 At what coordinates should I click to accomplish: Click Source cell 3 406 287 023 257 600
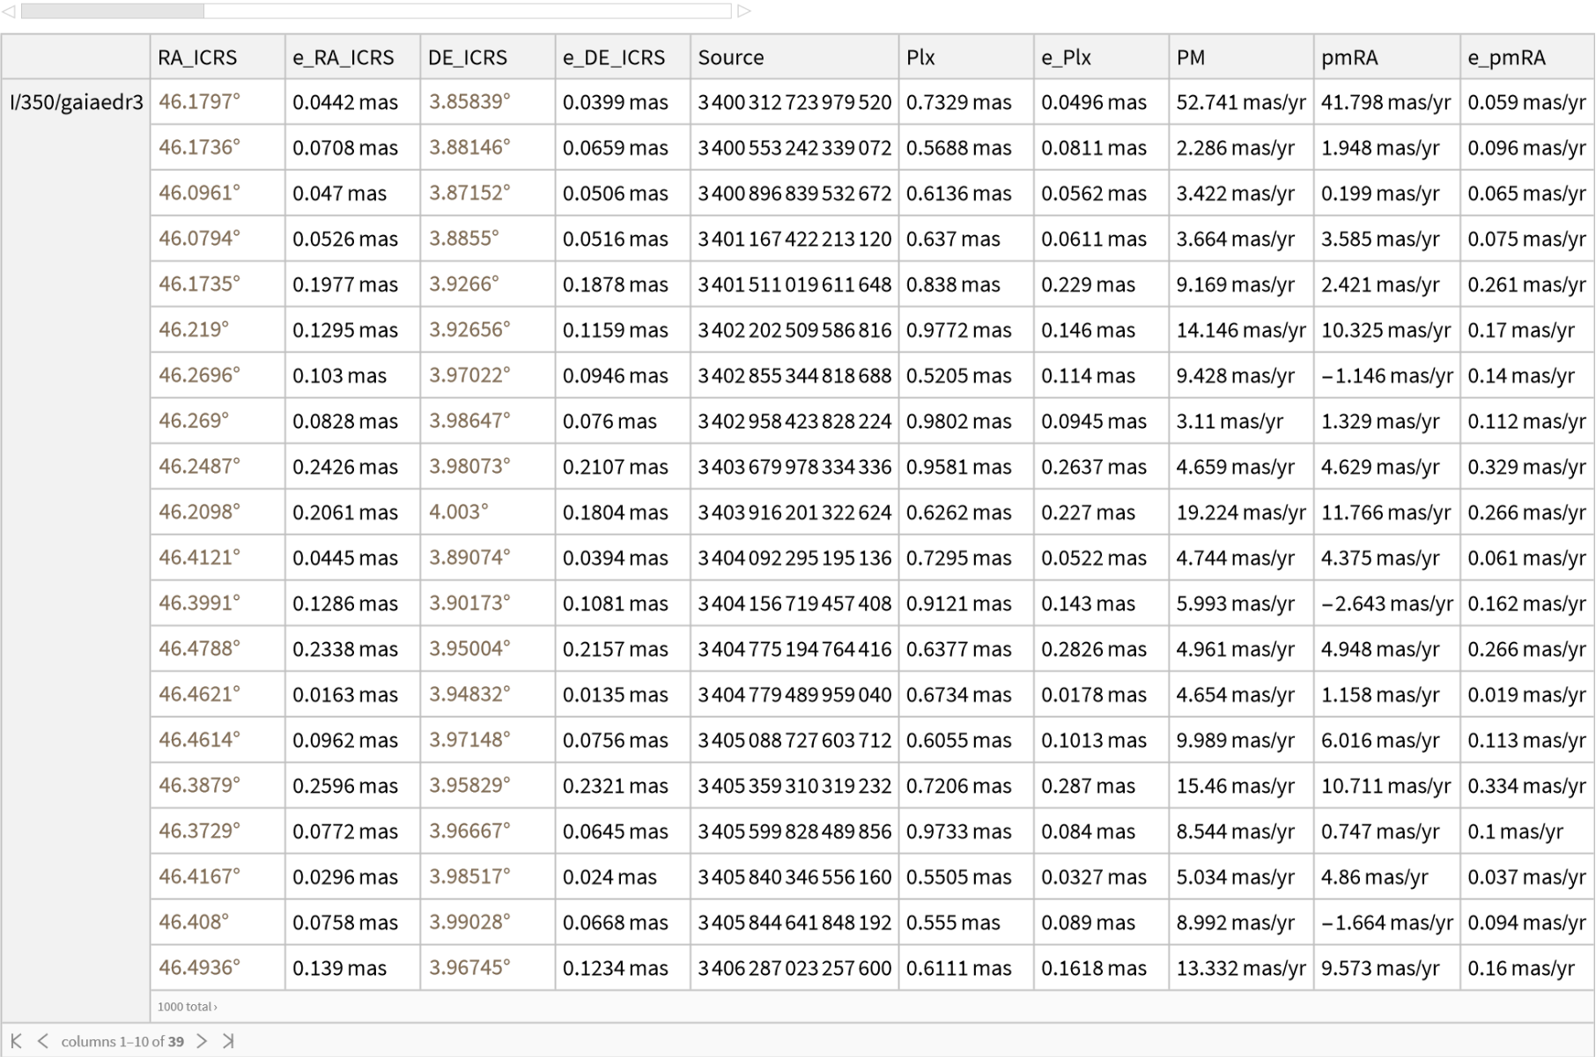pos(794,968)
